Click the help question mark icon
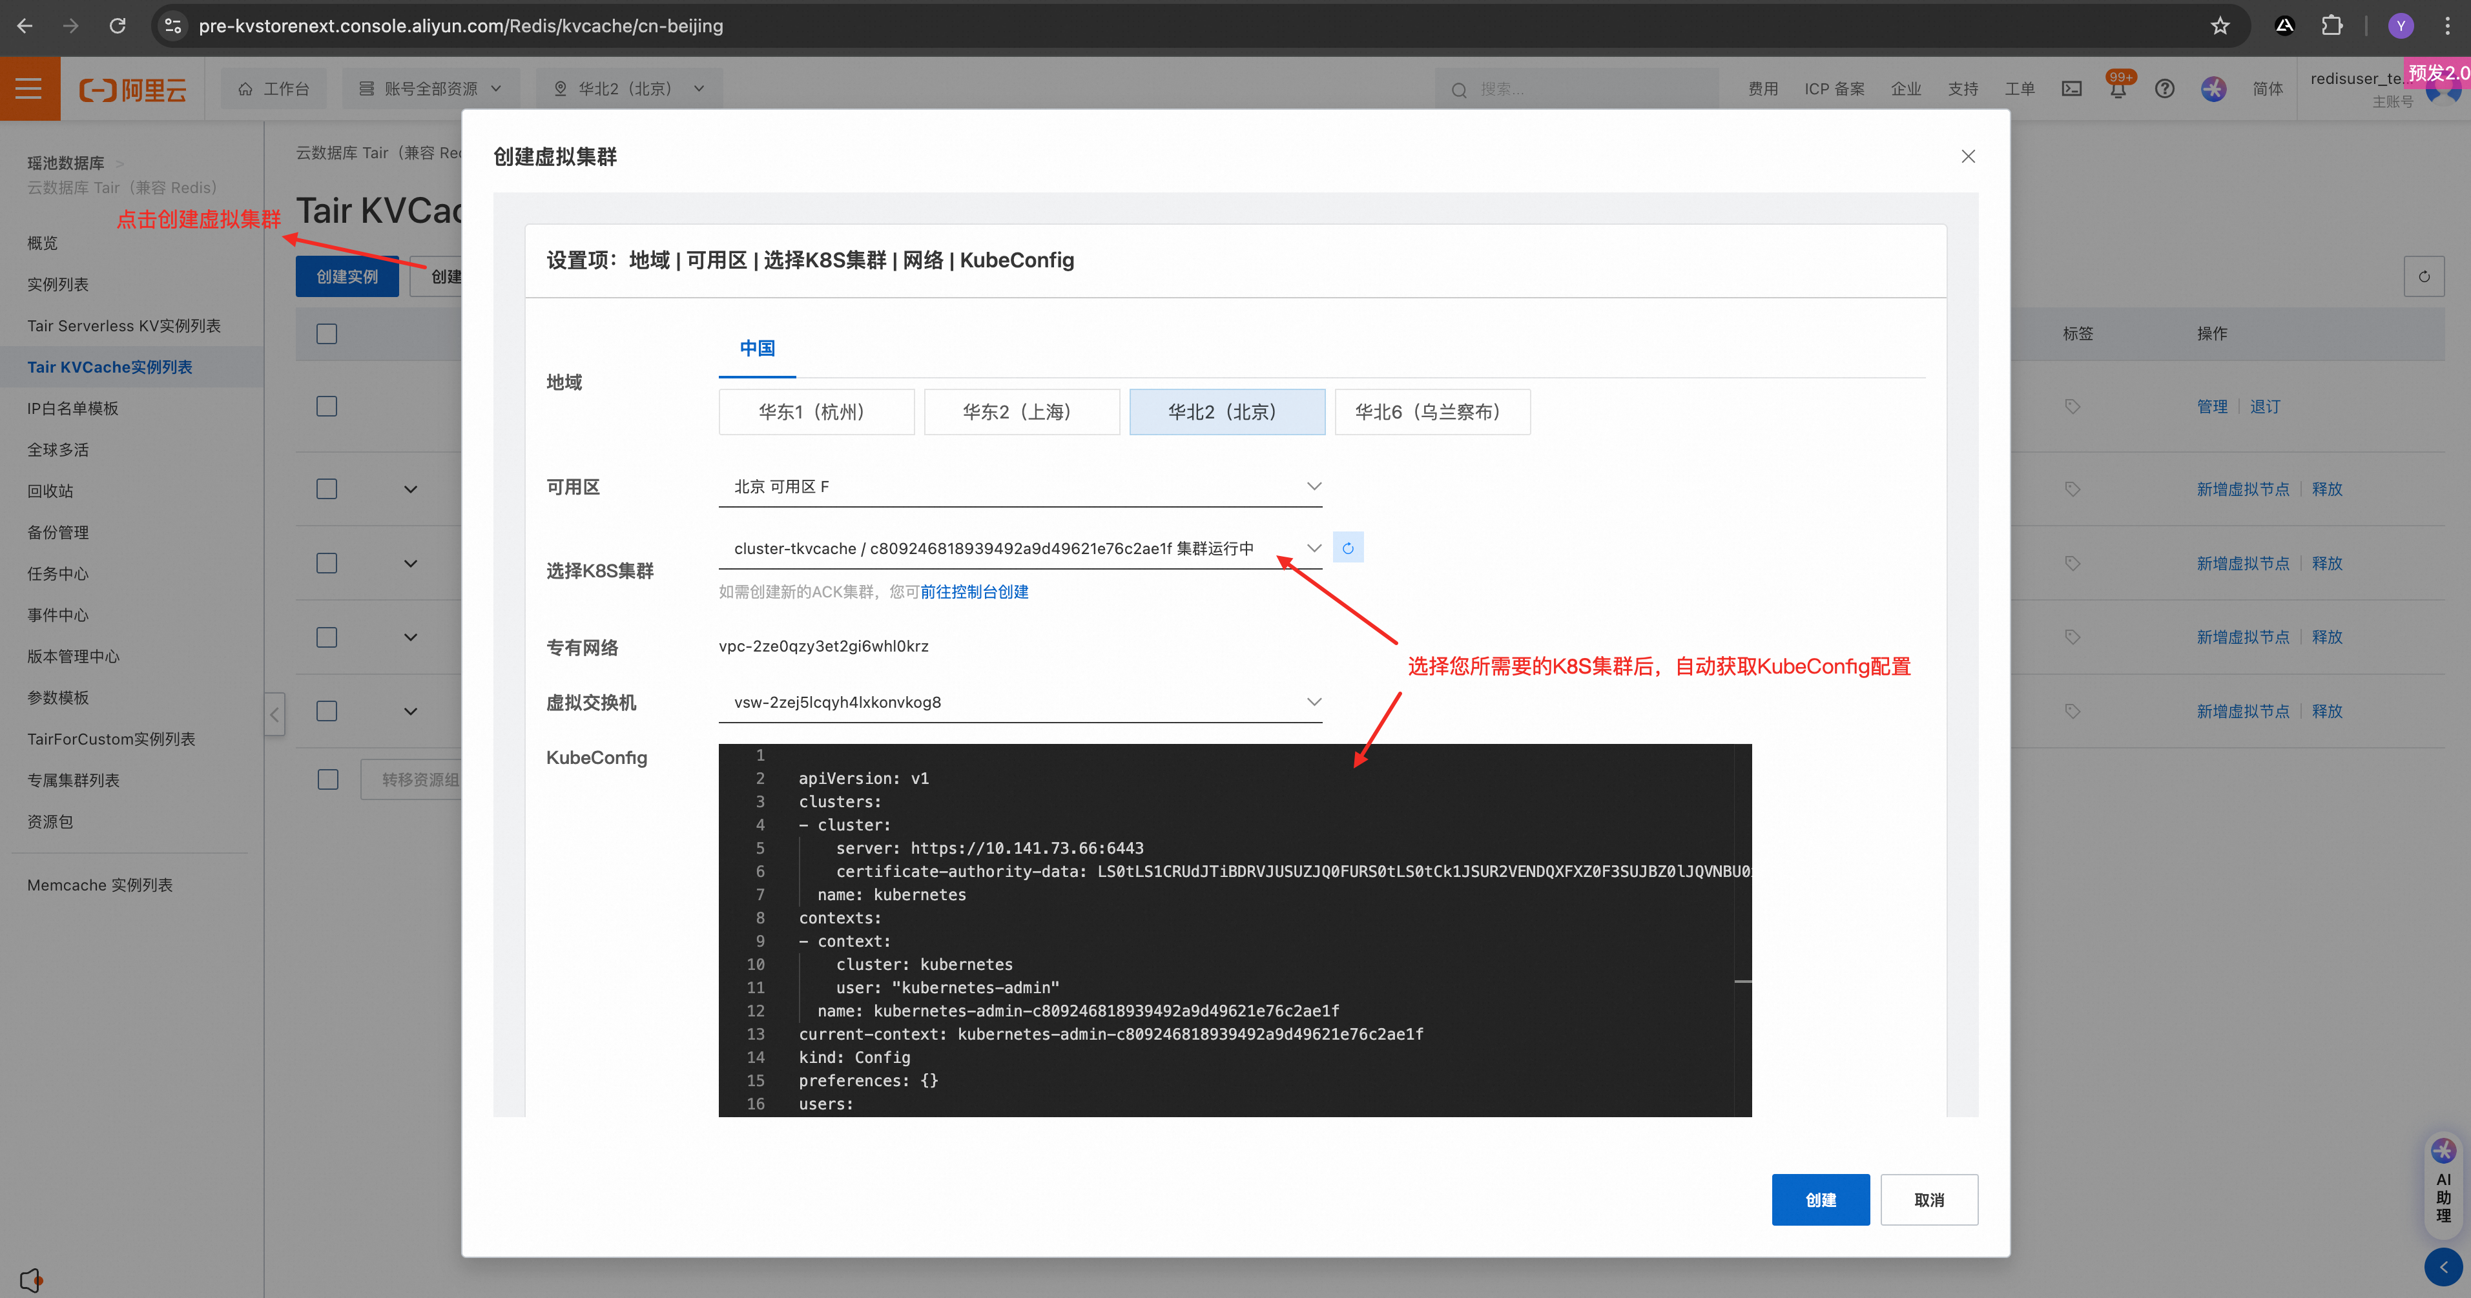The image size is (2471, 1298). click(x=2164, y=89)
